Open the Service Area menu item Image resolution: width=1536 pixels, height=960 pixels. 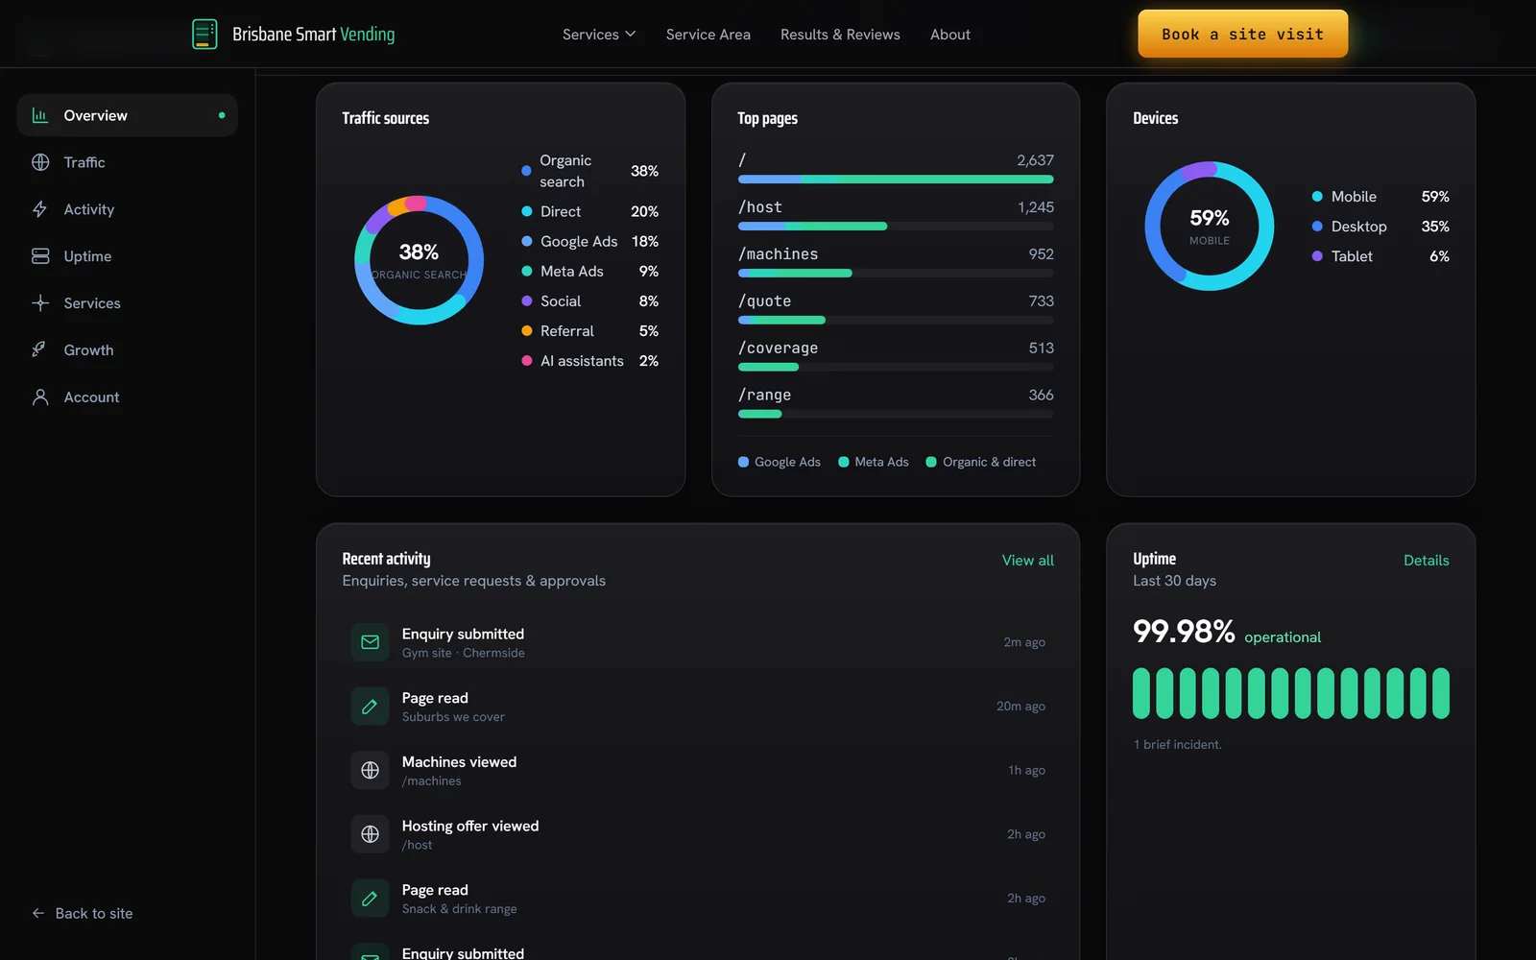coord(708,35)
